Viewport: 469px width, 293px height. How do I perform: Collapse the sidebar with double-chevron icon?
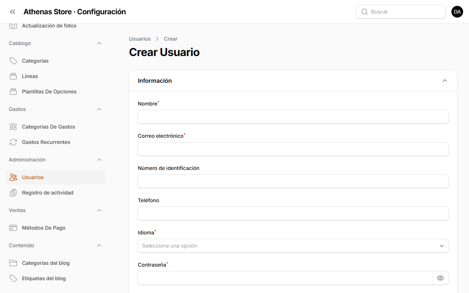(x=13, y=12)
